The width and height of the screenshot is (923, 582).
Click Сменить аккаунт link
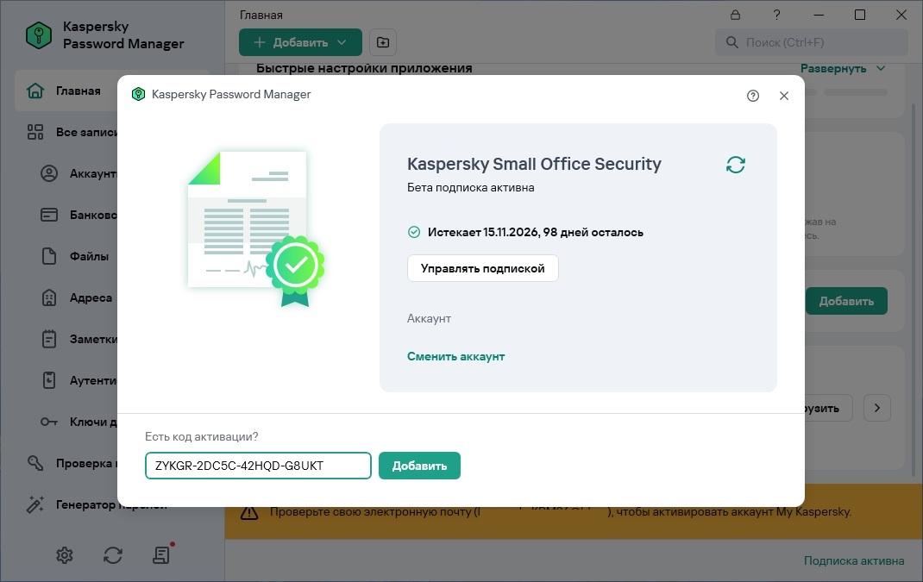click(x=455, y=356)
